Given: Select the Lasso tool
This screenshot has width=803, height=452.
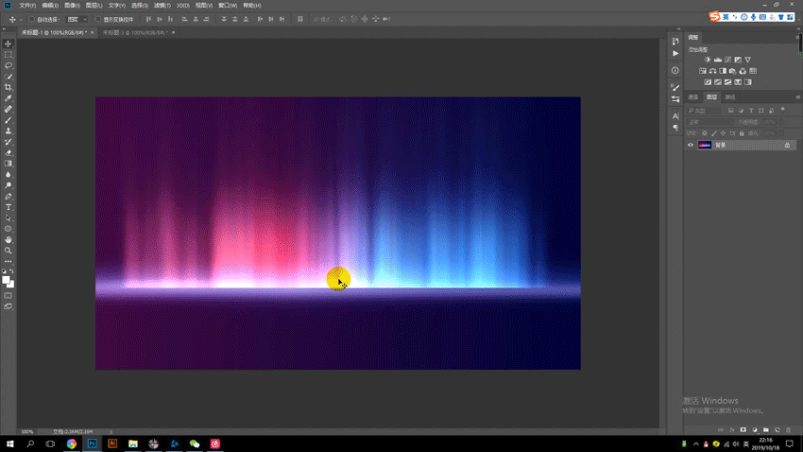Looking at the screenshot, I should pos(9,65).
